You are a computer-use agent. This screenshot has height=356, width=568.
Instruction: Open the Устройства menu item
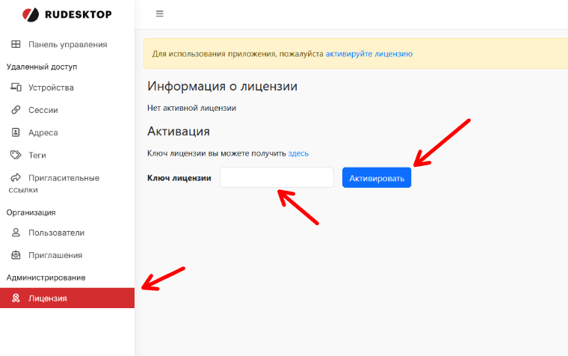(x=51, y=88)
